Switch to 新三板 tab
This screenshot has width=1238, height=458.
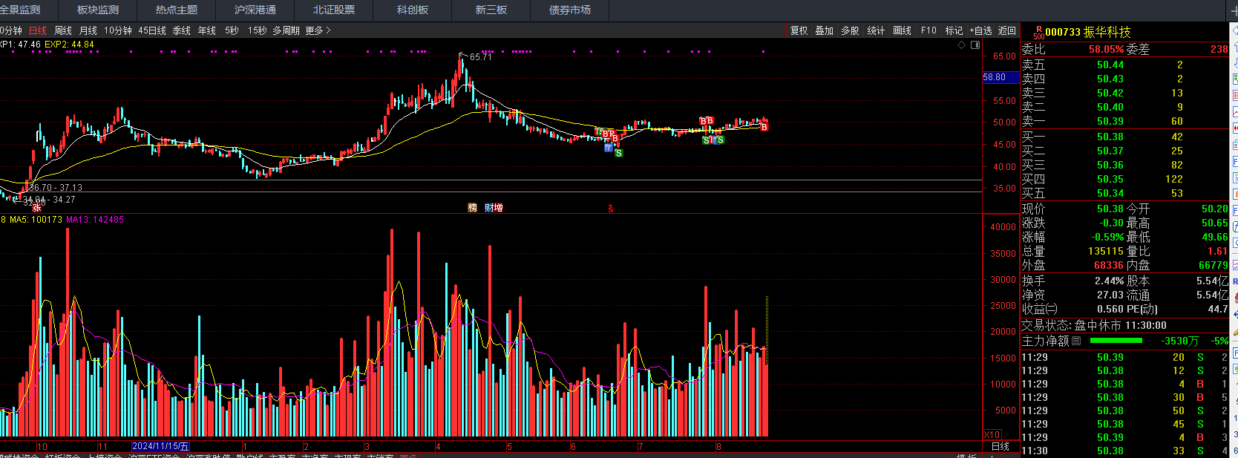point(491,10)
